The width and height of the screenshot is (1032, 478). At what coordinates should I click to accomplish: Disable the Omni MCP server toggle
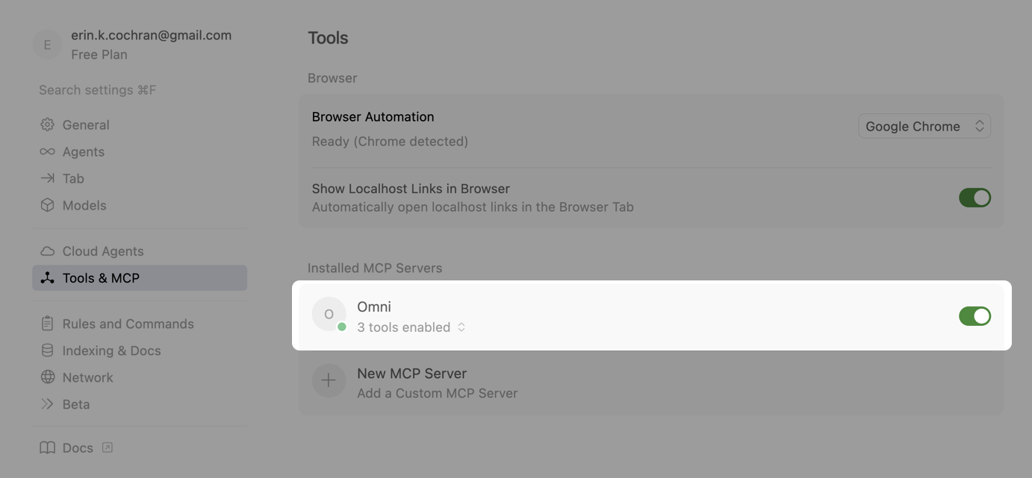click(x=975, y=316)
